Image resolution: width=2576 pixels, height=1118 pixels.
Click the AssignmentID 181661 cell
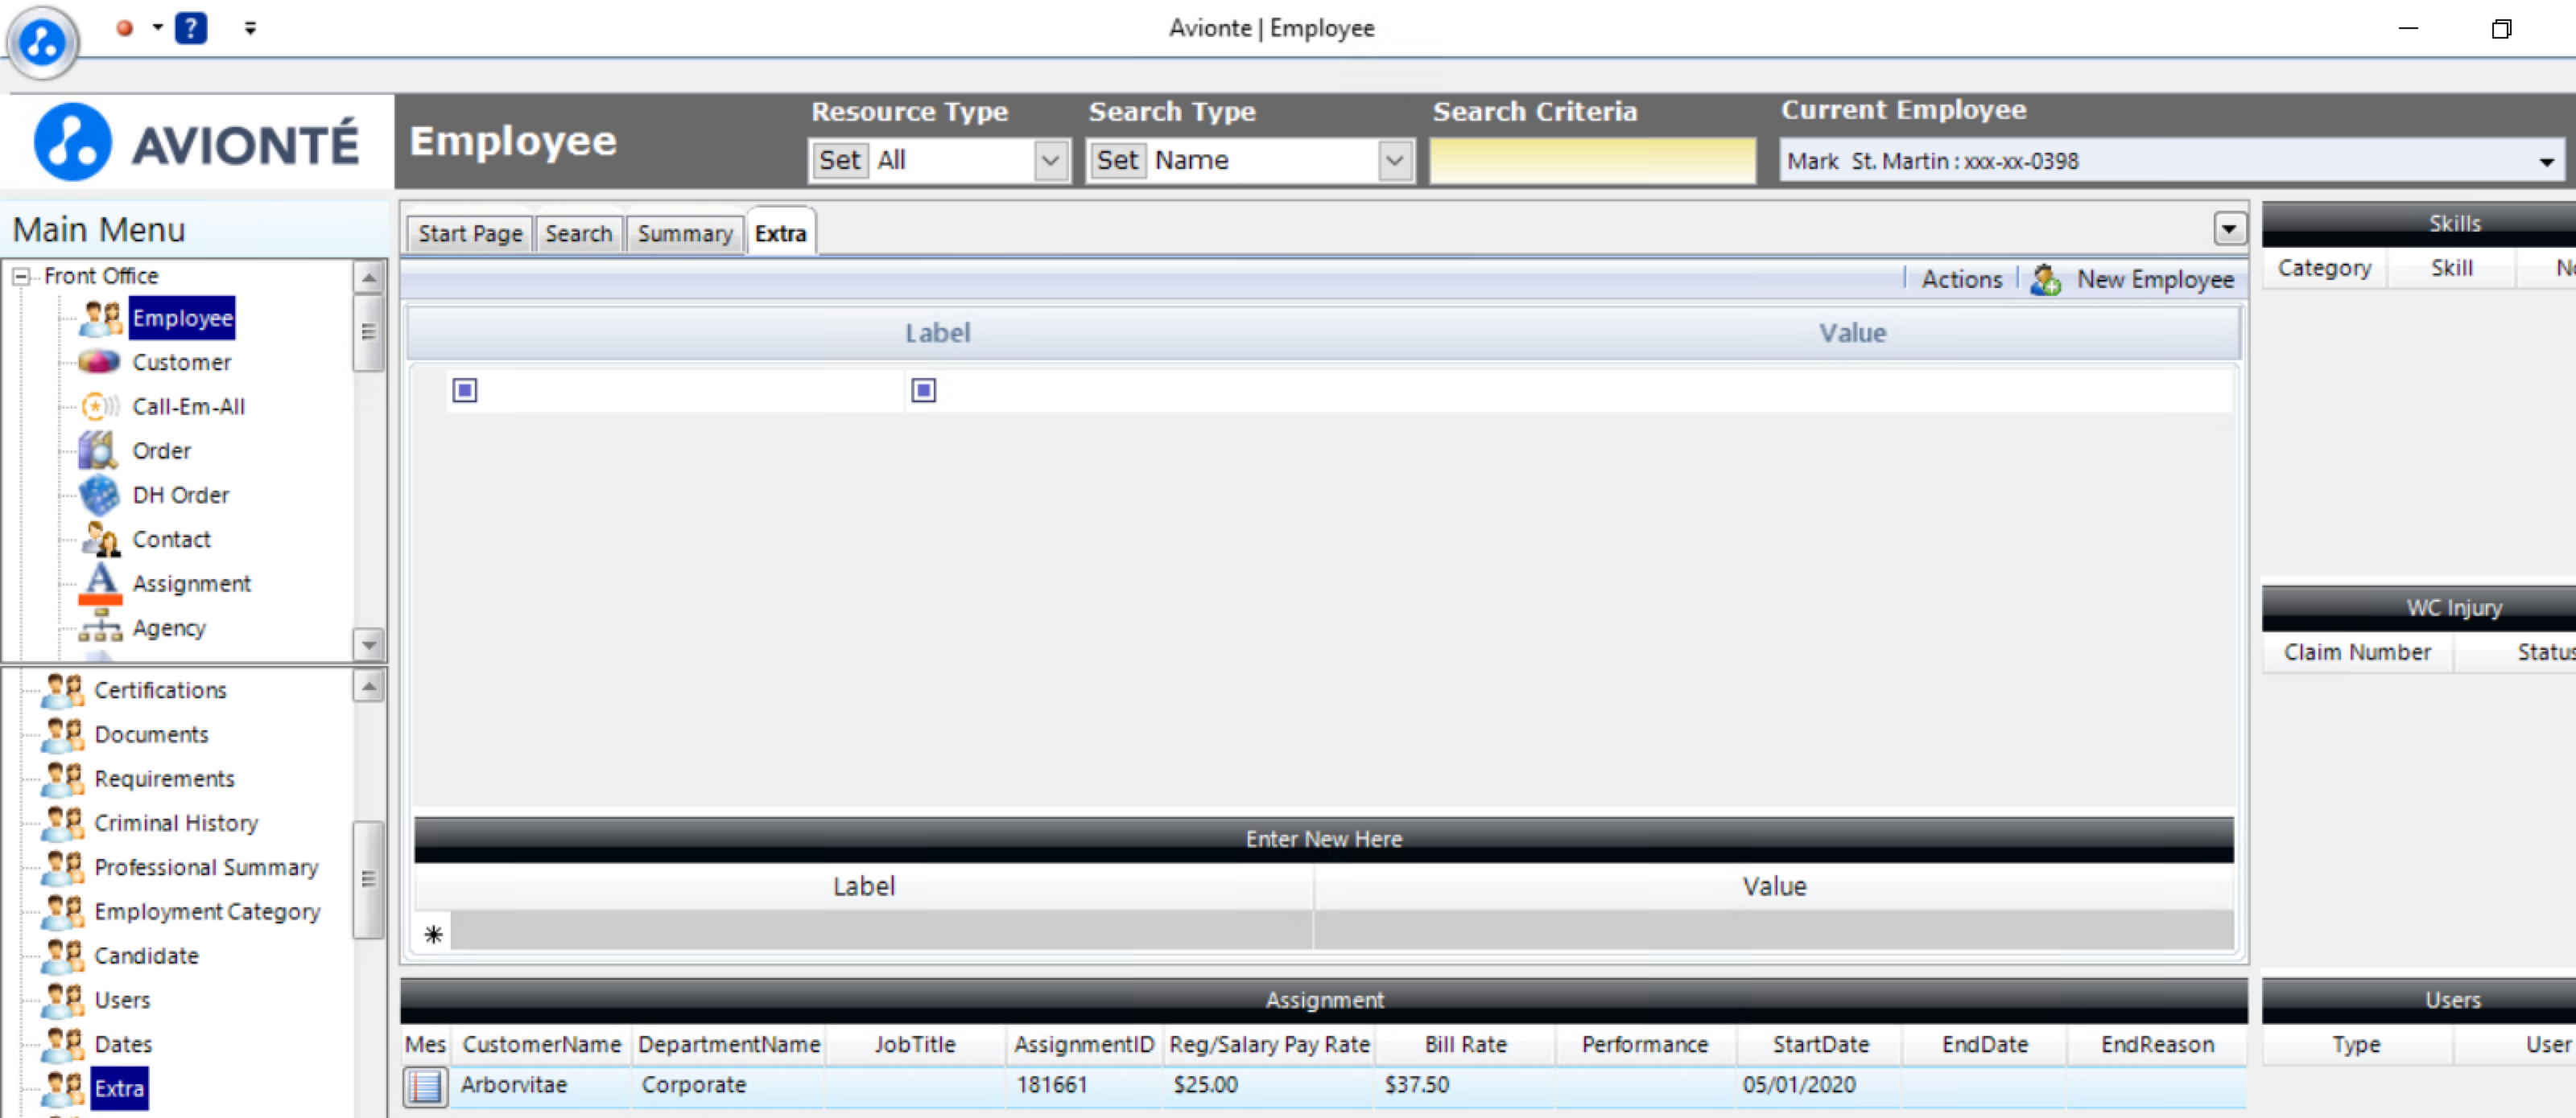1083,1085
